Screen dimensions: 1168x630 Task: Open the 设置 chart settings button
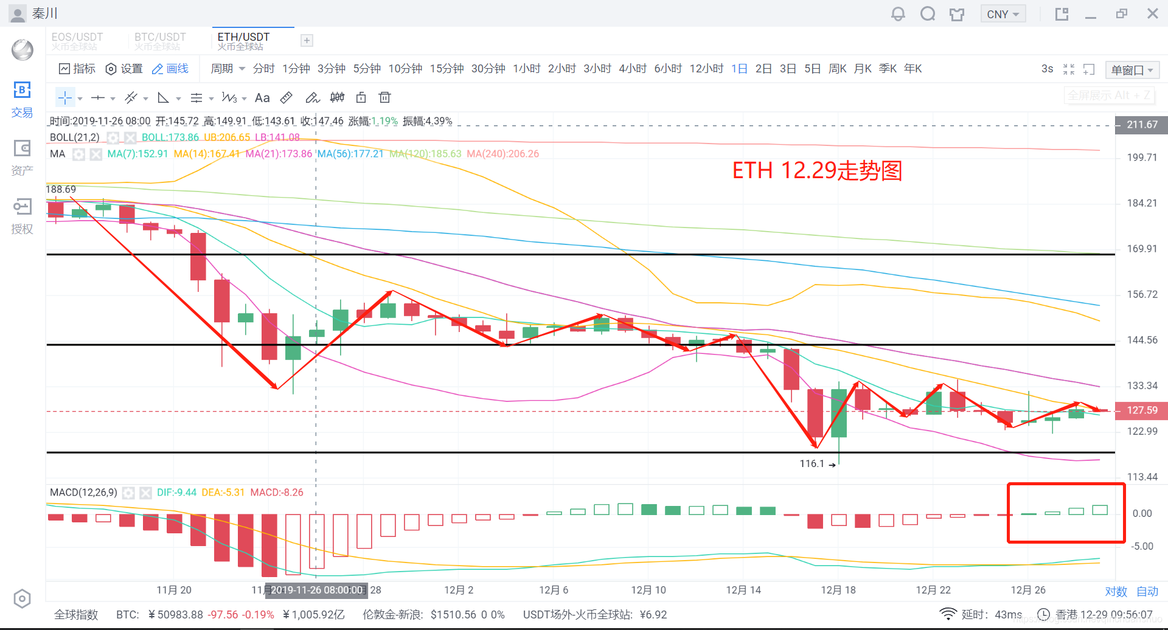(x=124, y=69)
